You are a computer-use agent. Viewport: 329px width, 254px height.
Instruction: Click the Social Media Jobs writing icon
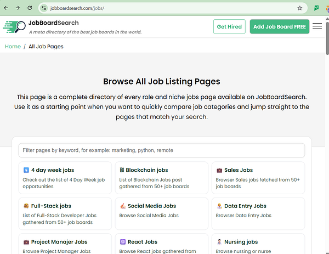(123, 206)
